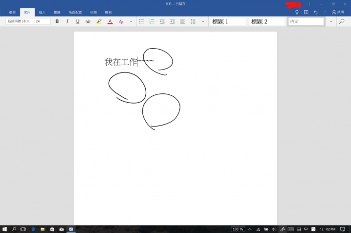Undo the last action

(315, 12)
